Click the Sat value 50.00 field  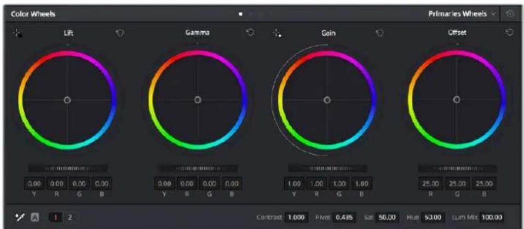(x=387, y=217)
